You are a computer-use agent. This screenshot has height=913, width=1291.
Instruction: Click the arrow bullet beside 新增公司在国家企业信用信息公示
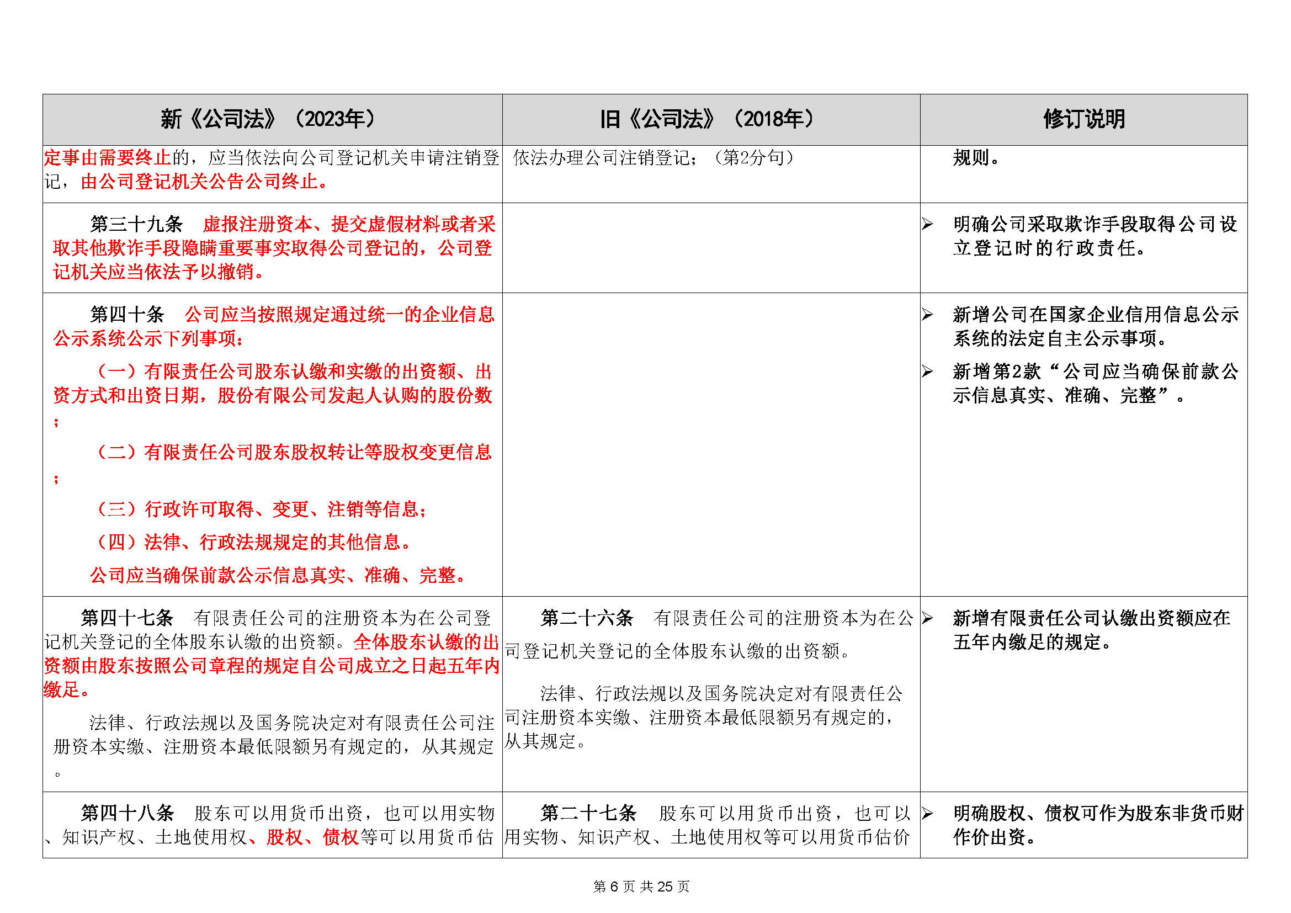(927, 314)
